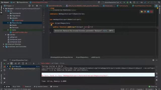
Task: Open the TODO tool window tab
Action: [x=16, y=86]
